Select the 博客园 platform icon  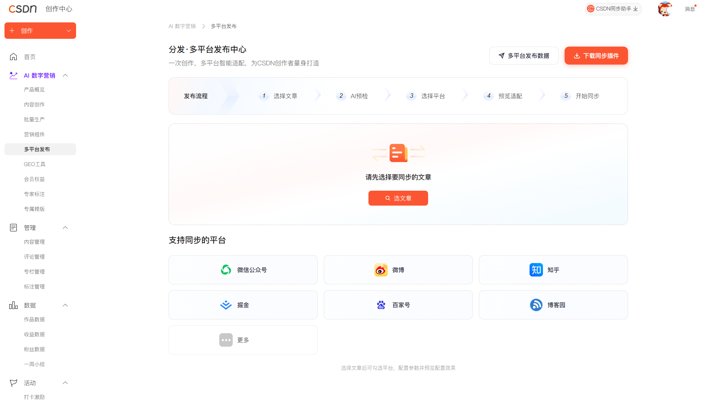[x=536, y=305]
